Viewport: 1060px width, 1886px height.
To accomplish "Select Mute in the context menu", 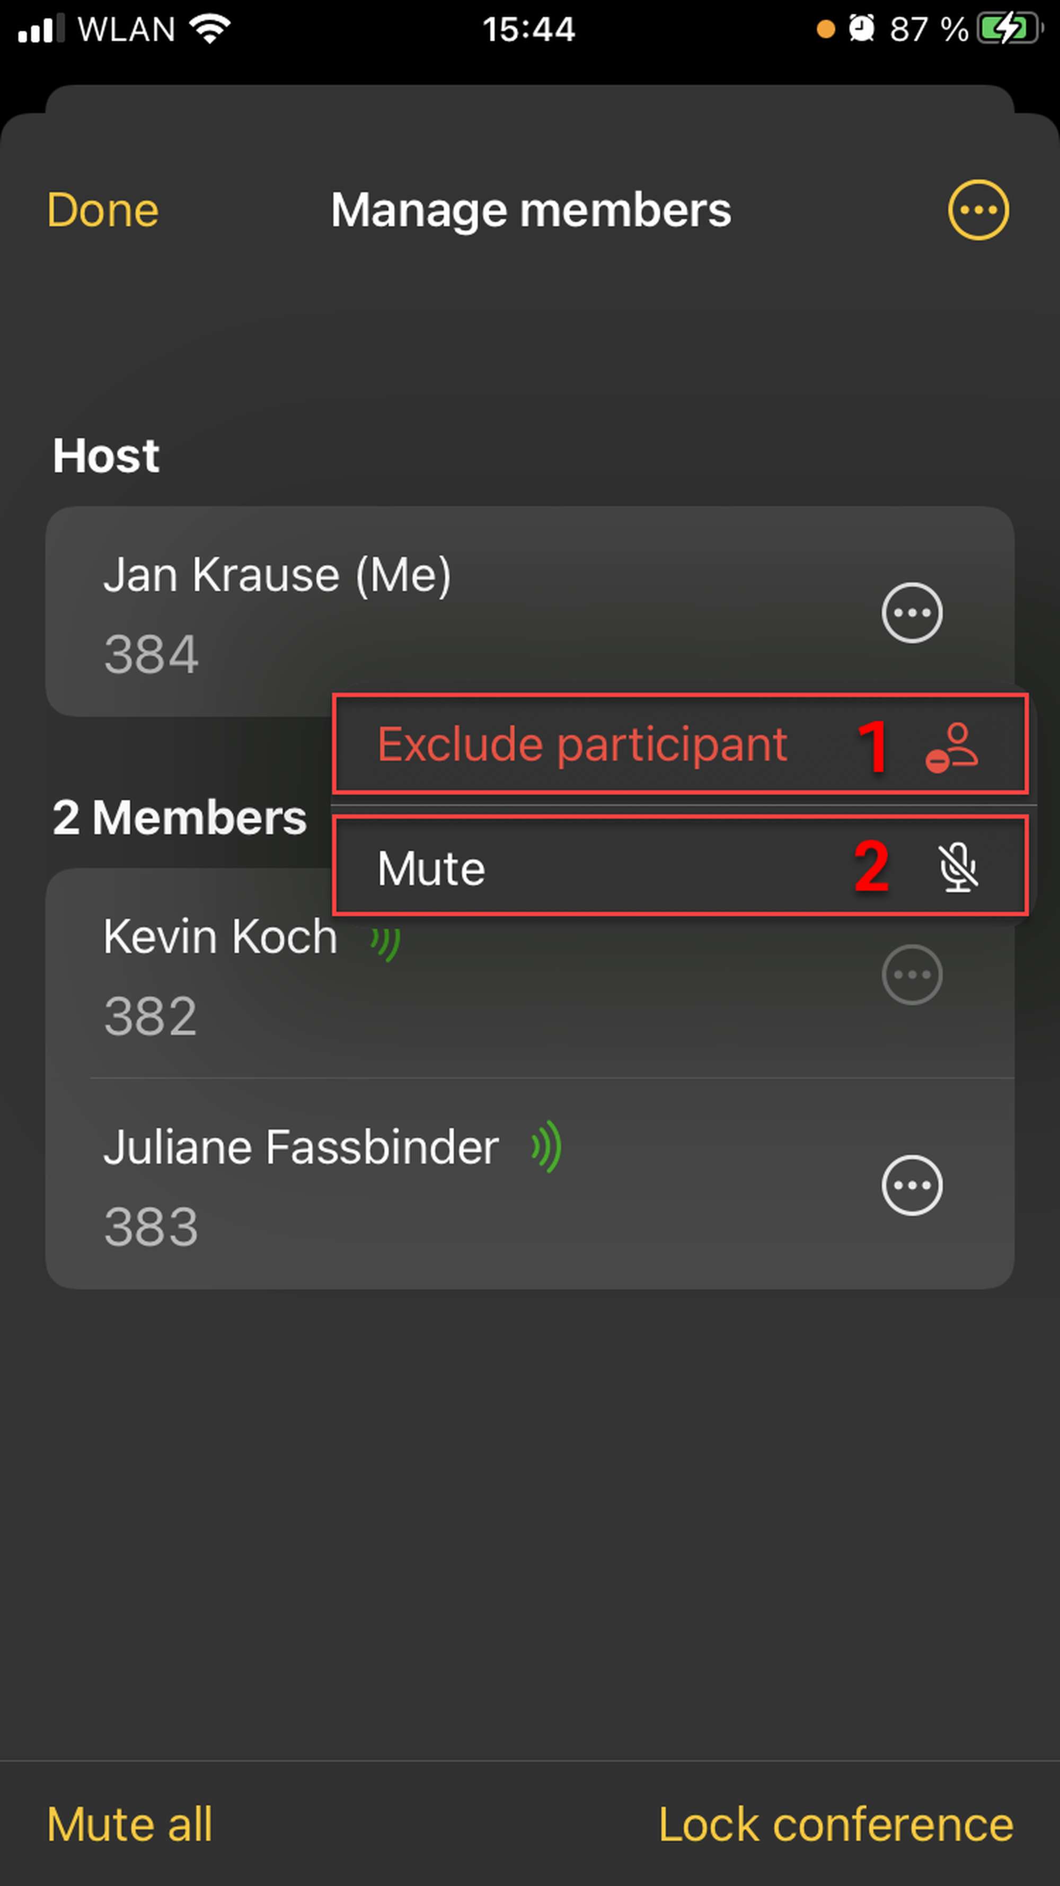I will (431, 869).
